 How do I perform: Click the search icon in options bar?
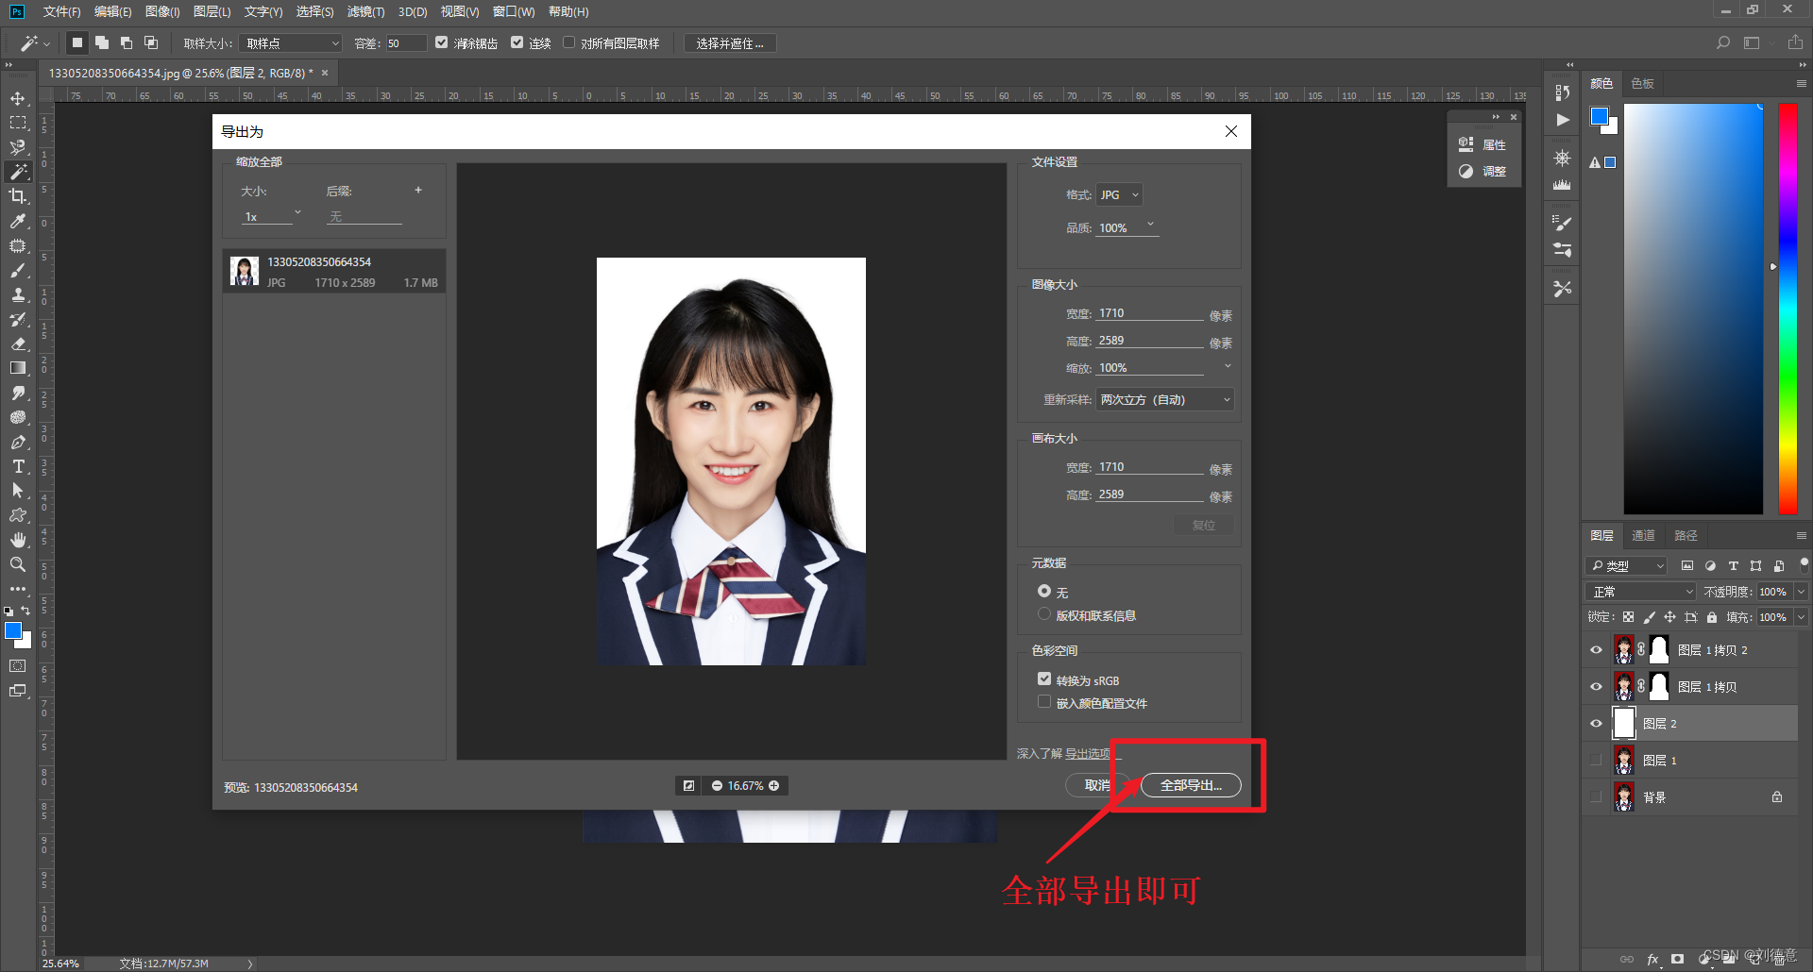[1723, 42]
